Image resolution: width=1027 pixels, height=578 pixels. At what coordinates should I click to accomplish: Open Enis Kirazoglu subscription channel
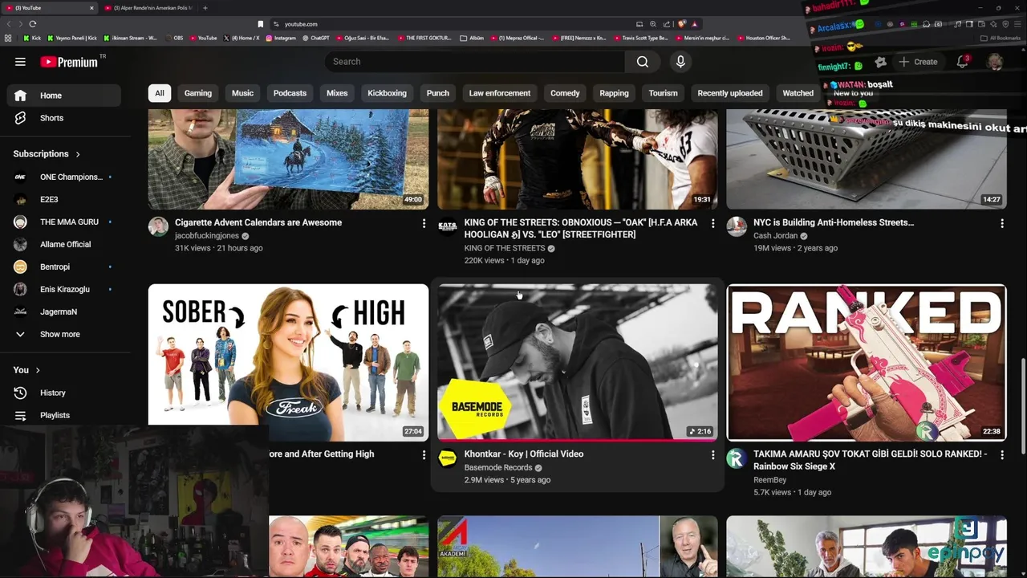[63, 289]
